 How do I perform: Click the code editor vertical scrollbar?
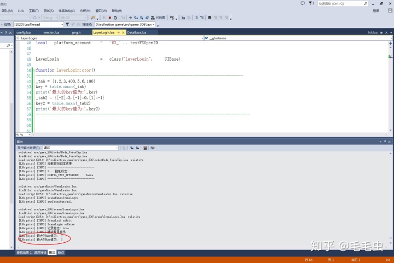click(391, 88)
